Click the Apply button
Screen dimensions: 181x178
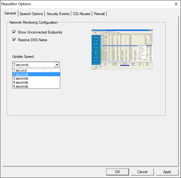pos(167,172)
